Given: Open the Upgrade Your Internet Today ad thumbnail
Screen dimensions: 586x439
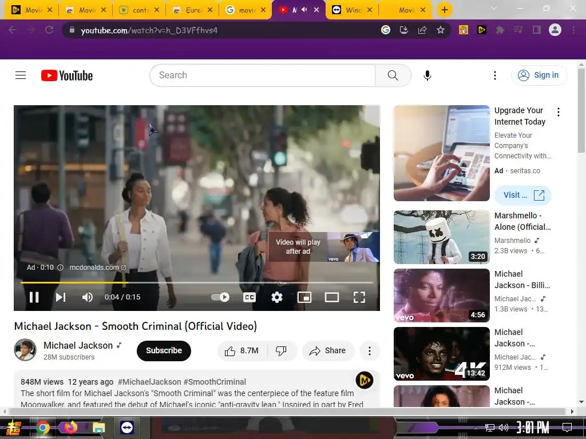Looking at the screenshot, I should (x=441, y=153).
